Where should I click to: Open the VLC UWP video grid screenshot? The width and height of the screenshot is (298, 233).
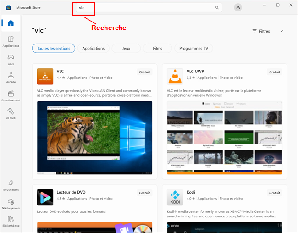(x=225, y=138)
